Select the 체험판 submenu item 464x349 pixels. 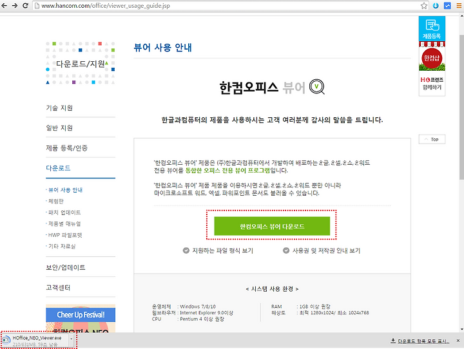pyautogui.click(x=56, y=201)
